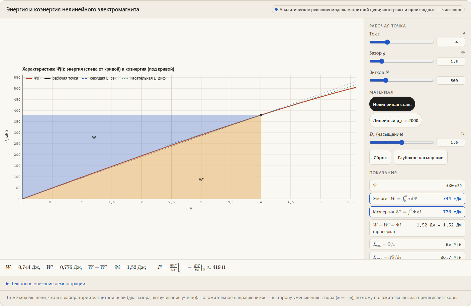The height and width of the screenshot is (306, 471).
Task: Click the saturation field showing 1.6
Action: (451, 142)
